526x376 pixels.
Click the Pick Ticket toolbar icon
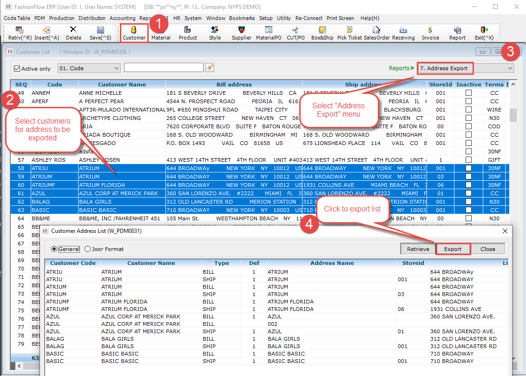pyautogui.click(x=349, y=33)
